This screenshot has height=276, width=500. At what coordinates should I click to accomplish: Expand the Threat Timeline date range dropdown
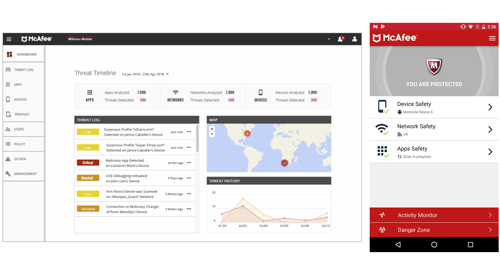[145, 74]
